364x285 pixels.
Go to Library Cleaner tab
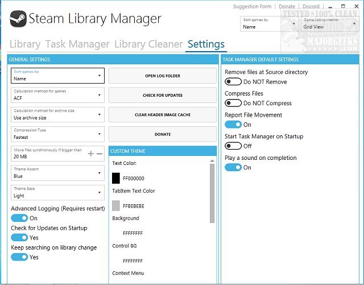point(148,44)
